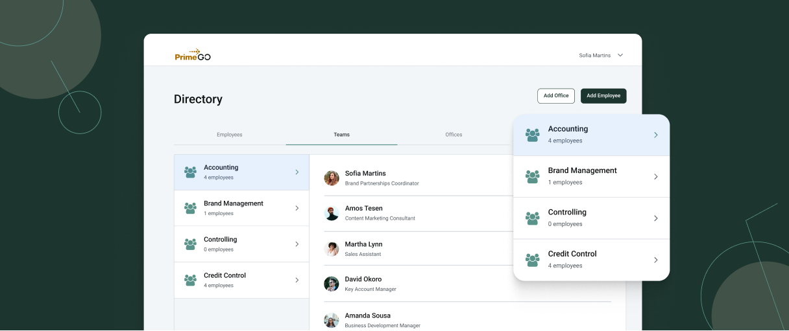Switch to the Offices tab
Viewport: 789px width, 331px height.
[x=454, y=135]
